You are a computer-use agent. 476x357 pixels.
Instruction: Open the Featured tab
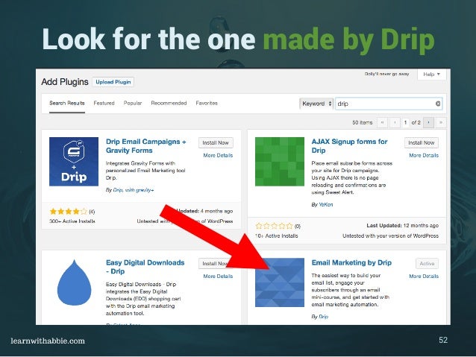pos(104,103)
